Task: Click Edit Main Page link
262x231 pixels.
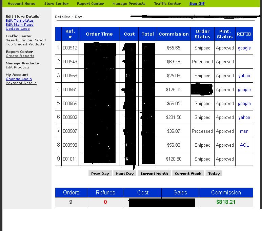Action: click(20, 25)
